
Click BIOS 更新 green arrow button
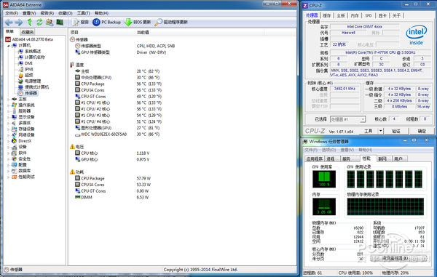tap(138, 22)
